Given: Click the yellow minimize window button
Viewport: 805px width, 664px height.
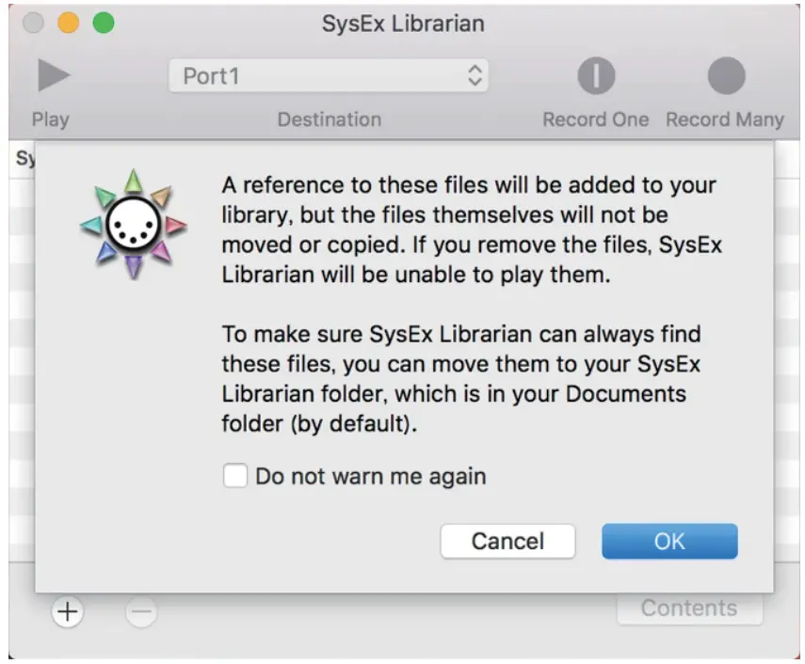Looking at the screenshot, I should click(x=68, y=24).
